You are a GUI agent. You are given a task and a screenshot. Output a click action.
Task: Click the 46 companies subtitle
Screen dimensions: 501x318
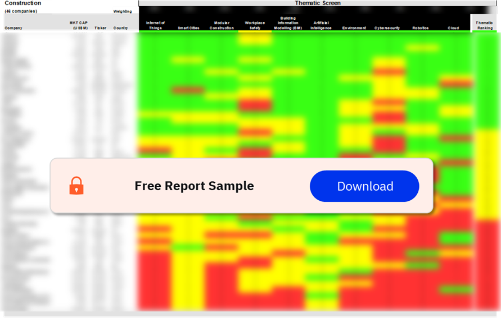point(21,11)
